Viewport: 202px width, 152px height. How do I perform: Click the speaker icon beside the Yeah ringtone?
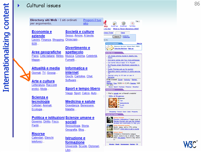tap(118, 100)
